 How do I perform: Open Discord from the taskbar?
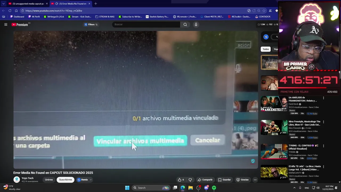206,188
